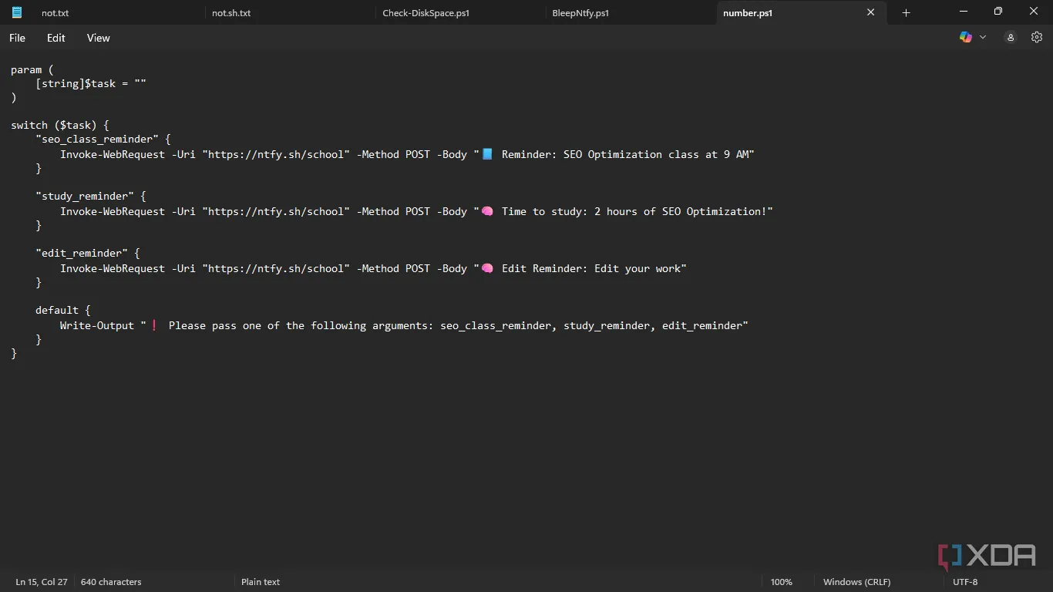
Task: Switch to the not.txt tab
Action: (x=56, y=13)
